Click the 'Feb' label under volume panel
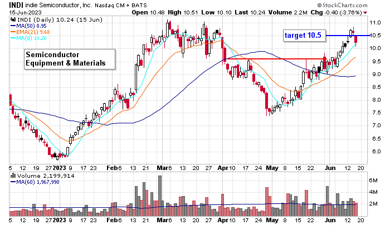 coord(112,220)
